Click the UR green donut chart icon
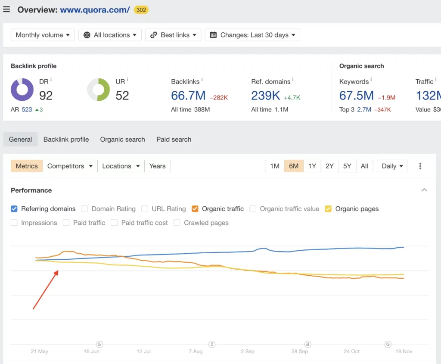441x364 pixels. [99, 90]
